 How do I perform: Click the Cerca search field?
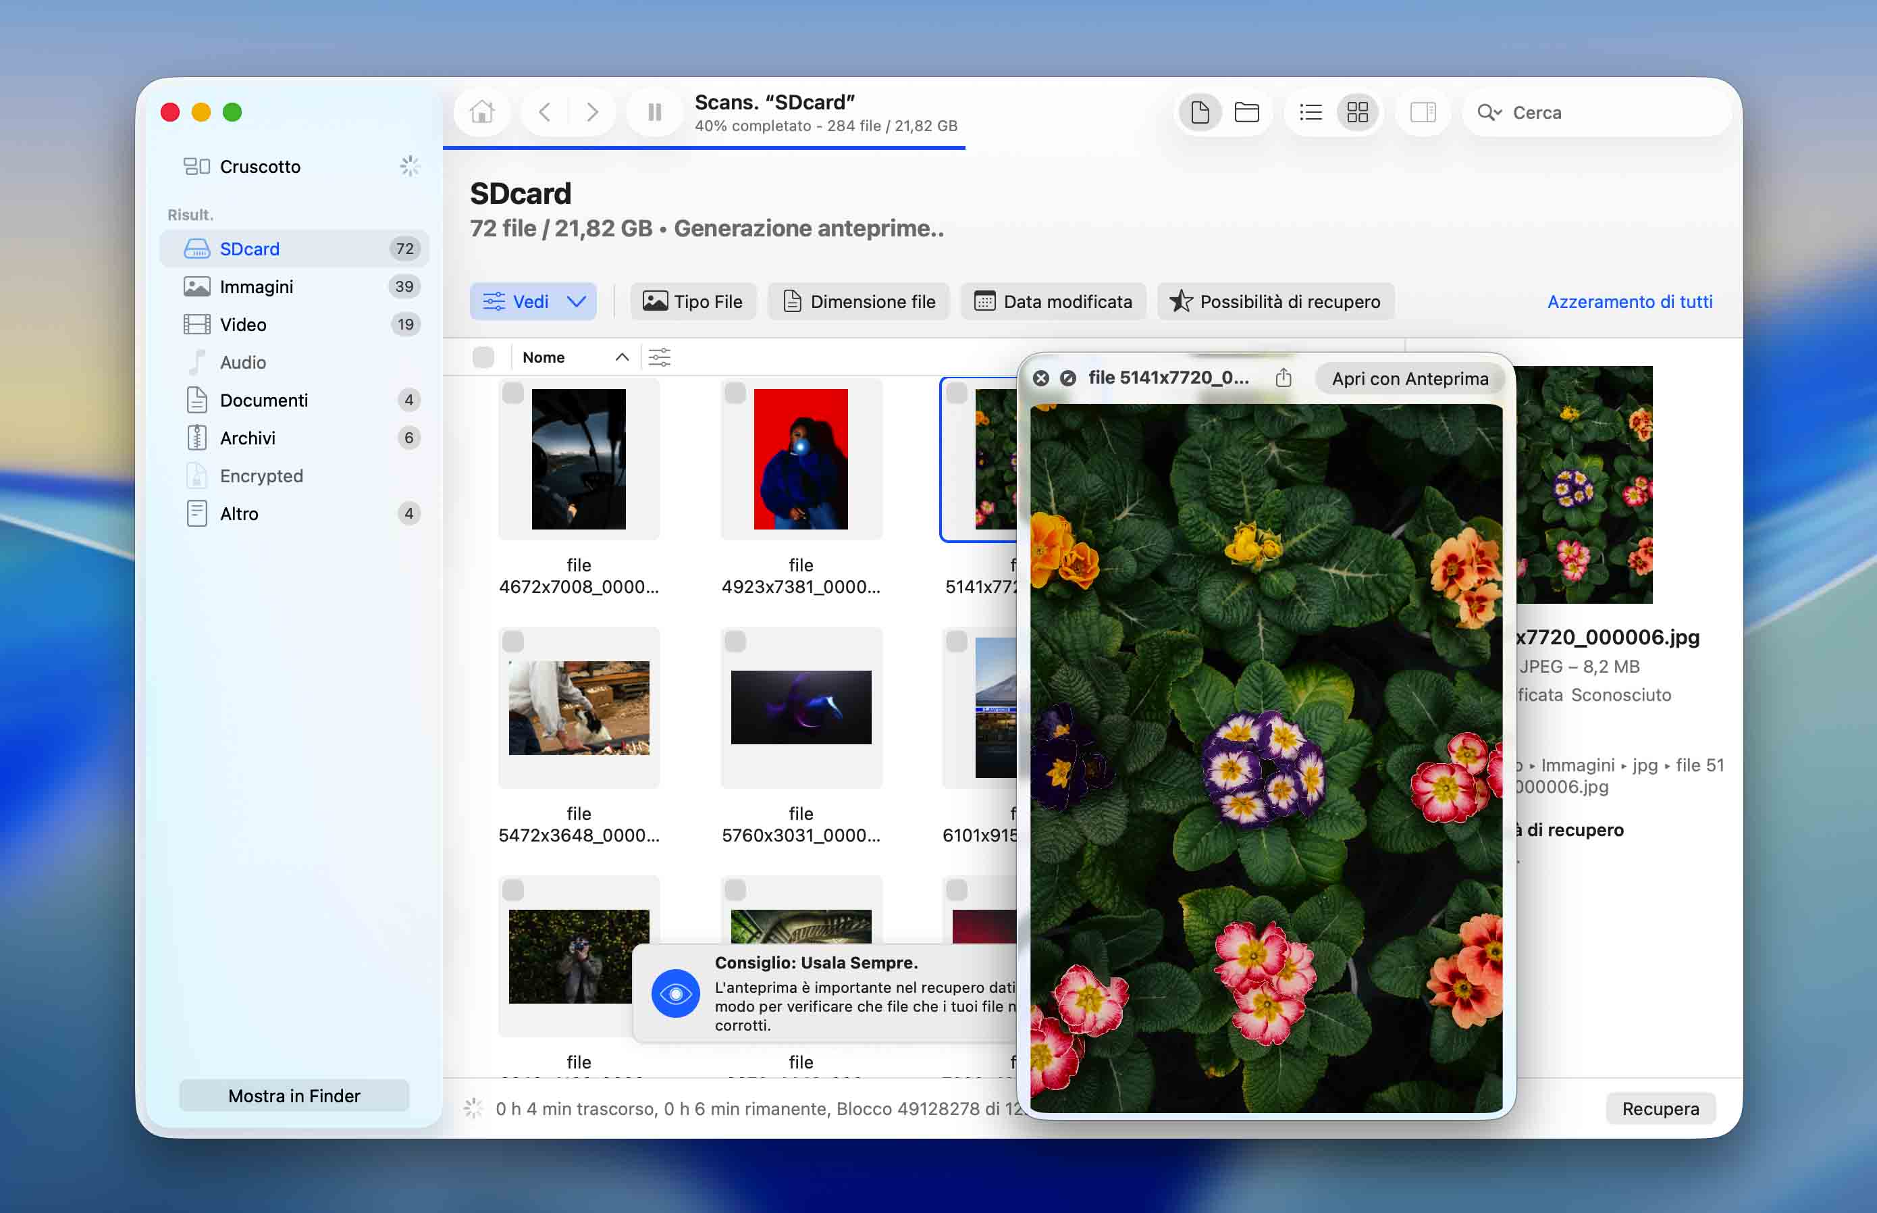(x=1597, y=113)
